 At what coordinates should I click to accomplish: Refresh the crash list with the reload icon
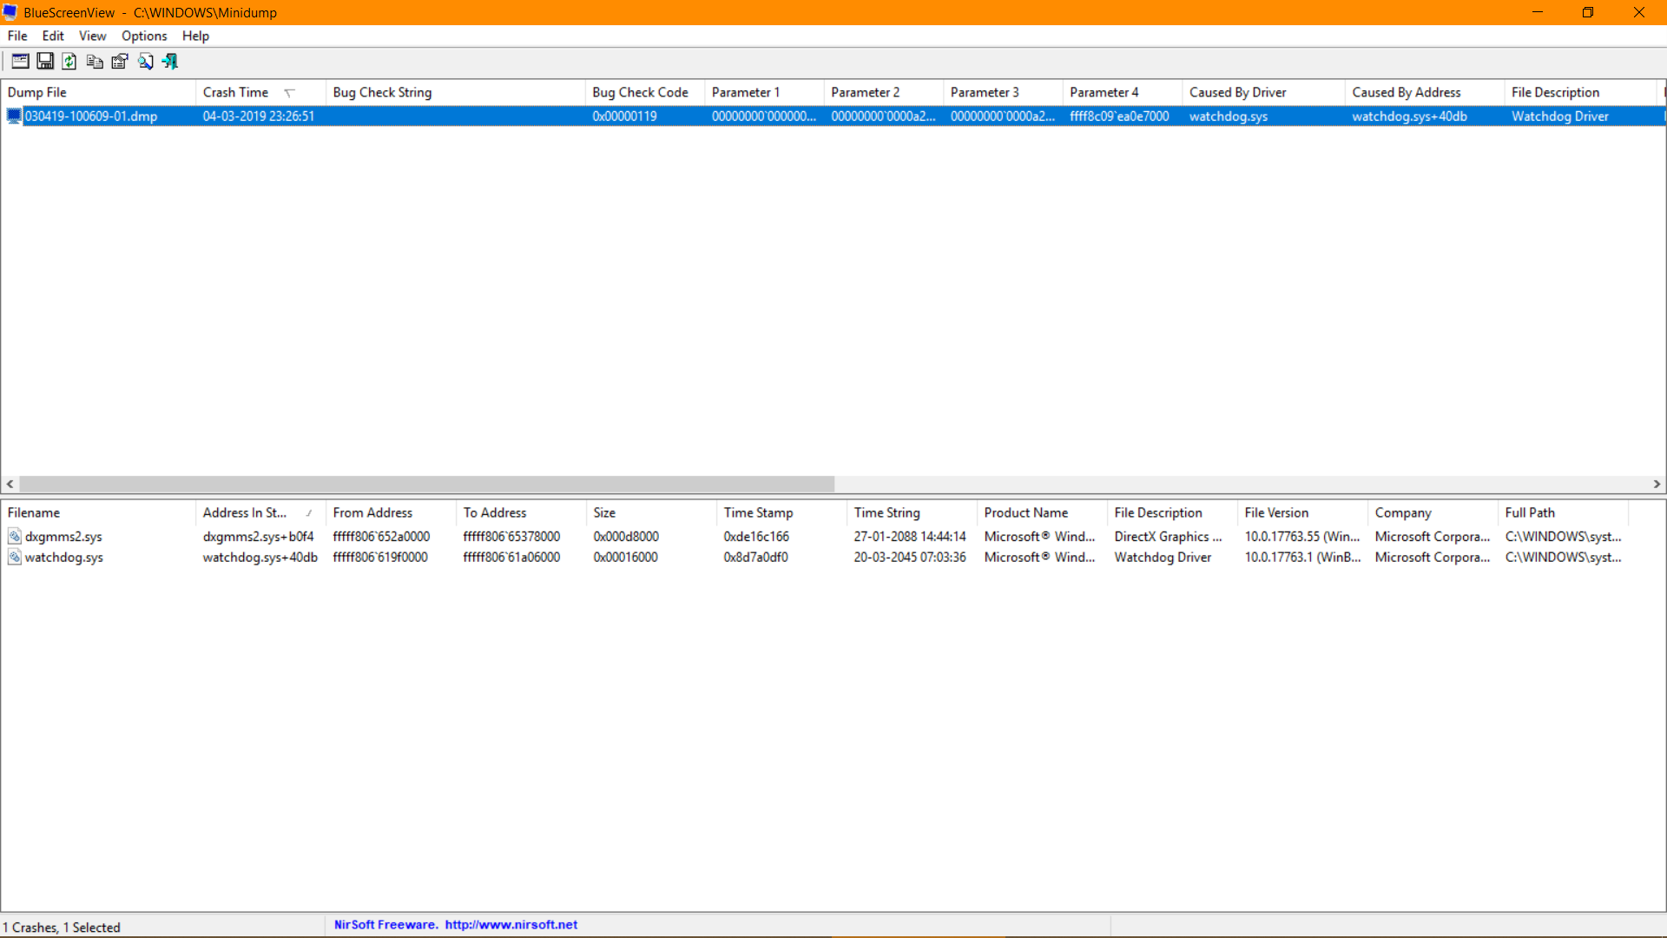69,61
